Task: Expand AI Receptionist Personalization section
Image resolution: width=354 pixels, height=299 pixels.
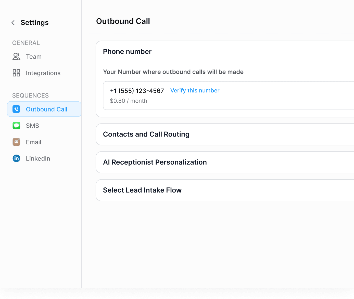Action: [155, 162]
